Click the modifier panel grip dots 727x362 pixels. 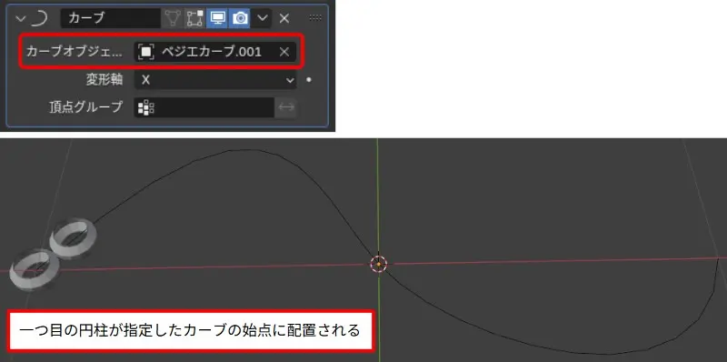click(x=315, y=17)
